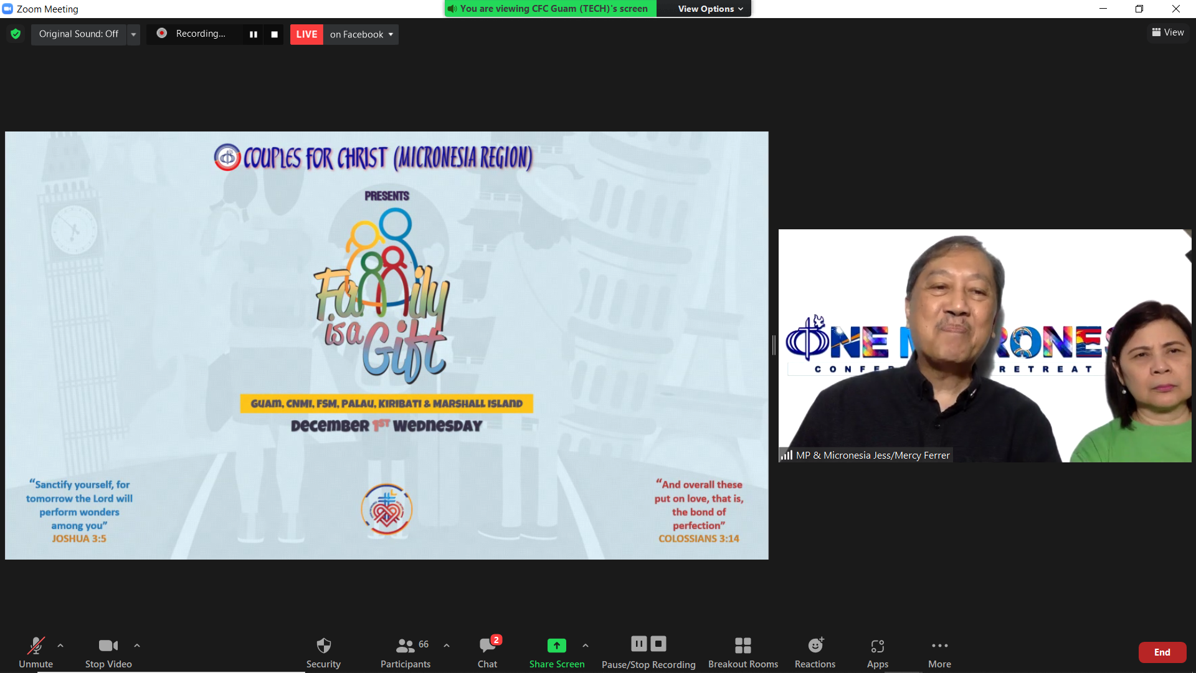Expand share options caret beside Share Screen

click(x=586, y=646)
